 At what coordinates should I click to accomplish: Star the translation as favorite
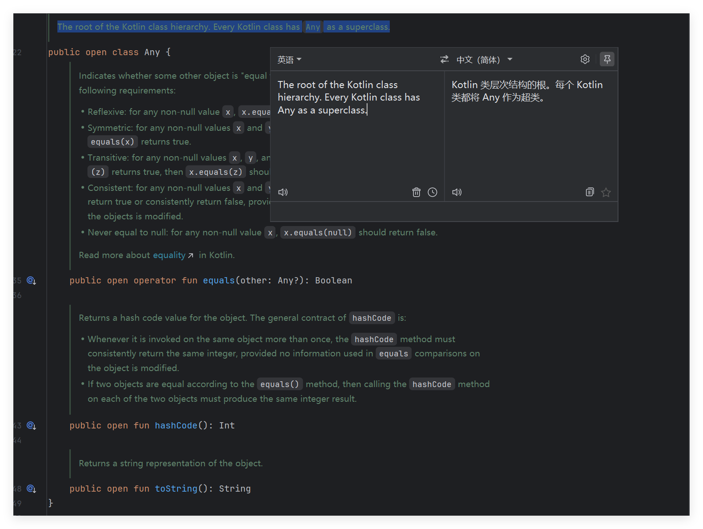606,192
